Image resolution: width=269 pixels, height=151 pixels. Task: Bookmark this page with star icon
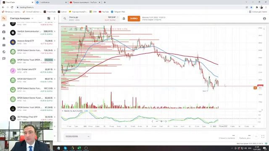pyautogui.click(x=251, y=8)
